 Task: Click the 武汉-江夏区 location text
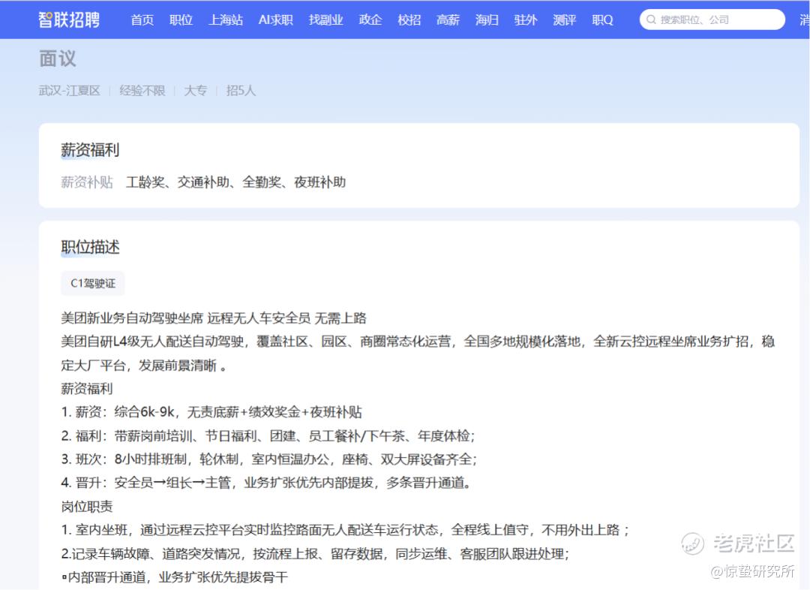(x=70, y=91)
